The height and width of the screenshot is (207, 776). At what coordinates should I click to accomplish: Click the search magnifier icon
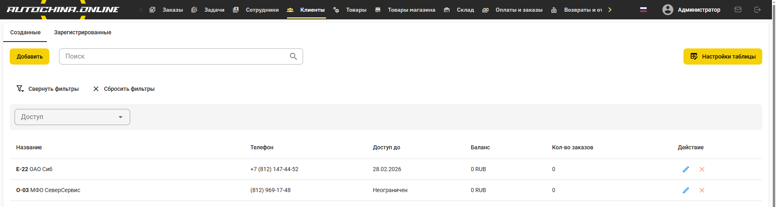click(293, 56)
